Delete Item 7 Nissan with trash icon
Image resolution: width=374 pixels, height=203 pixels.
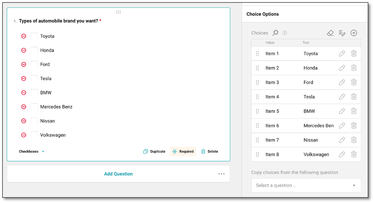click(x=354, y=140)
